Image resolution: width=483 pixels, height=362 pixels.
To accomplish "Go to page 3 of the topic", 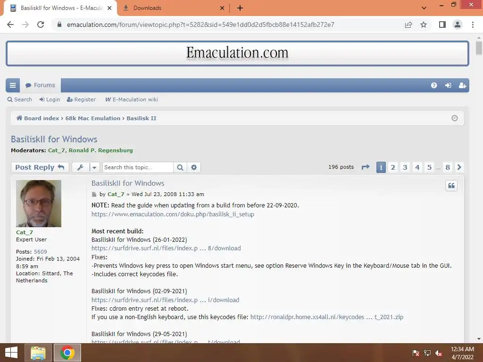I will tap(405, 167).
